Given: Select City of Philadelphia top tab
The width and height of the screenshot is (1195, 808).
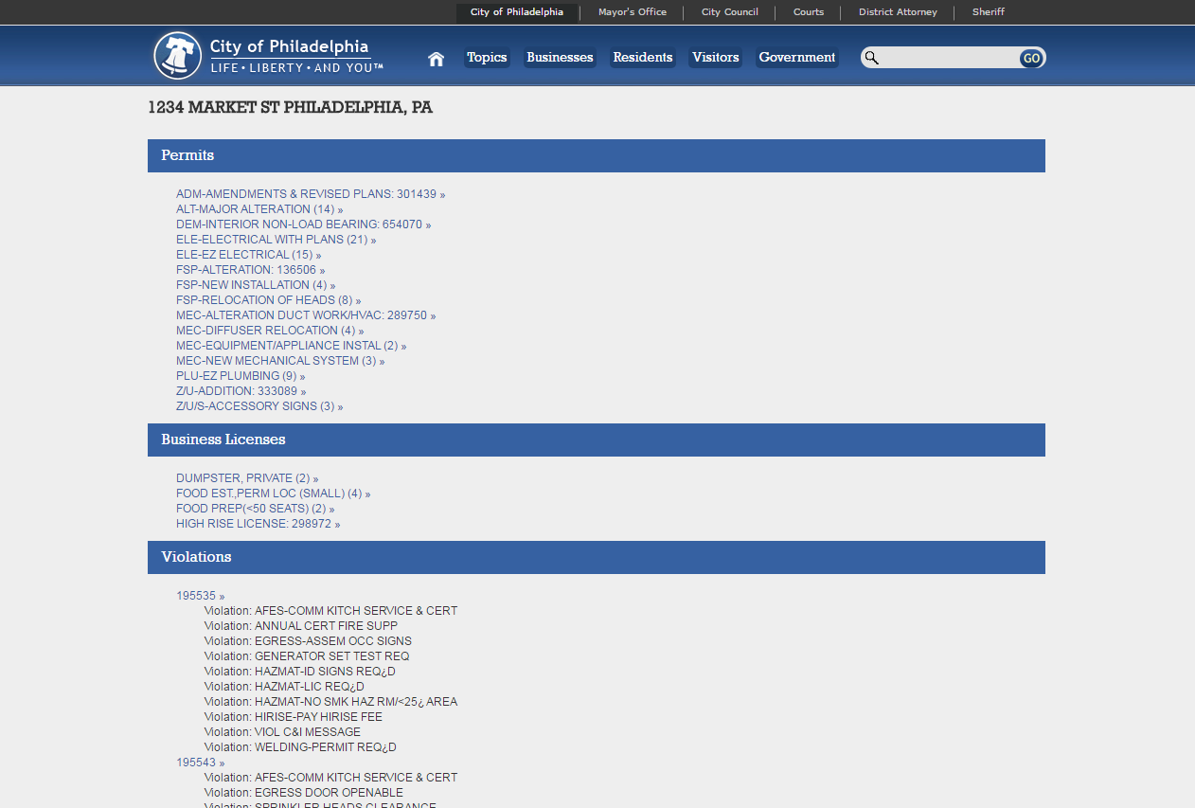Looking at the screenshot, I should (517, 12).
